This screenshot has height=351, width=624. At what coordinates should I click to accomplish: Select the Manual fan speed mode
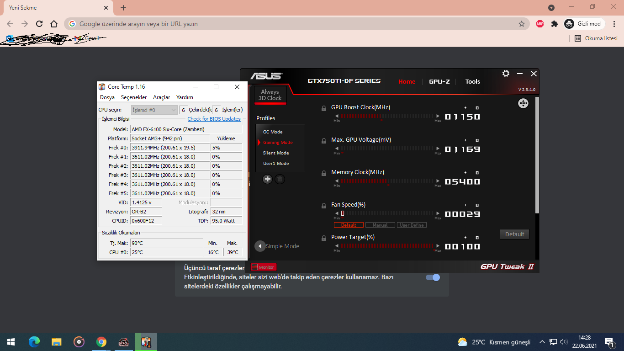point(380,225)
